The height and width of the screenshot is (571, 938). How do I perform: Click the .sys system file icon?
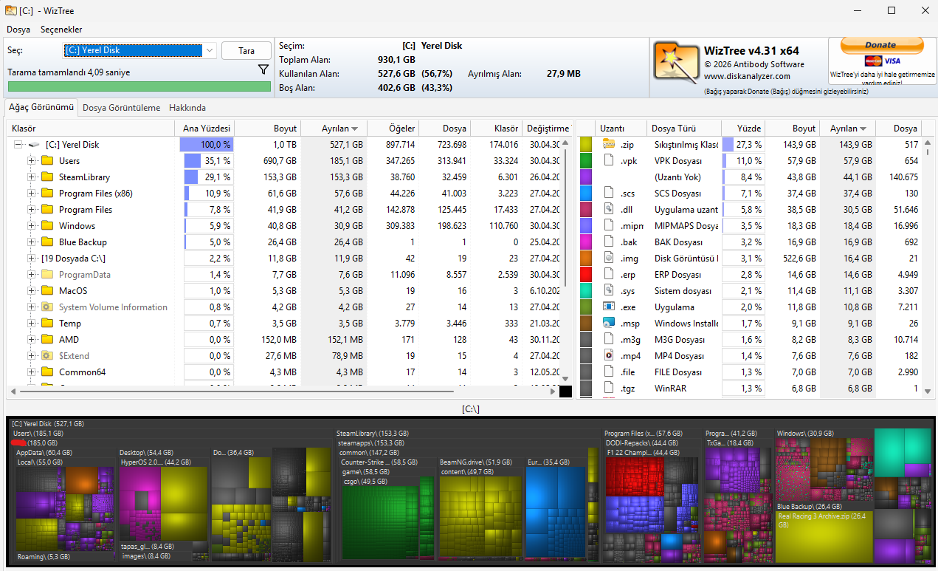(609, 291)
